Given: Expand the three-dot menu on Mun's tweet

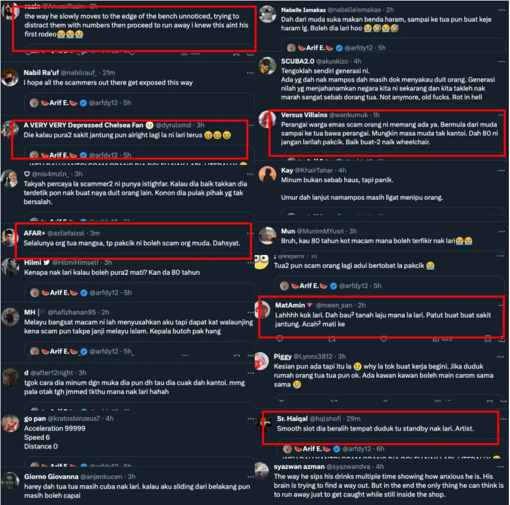Looking at the screenshot, I should [501, 231].
